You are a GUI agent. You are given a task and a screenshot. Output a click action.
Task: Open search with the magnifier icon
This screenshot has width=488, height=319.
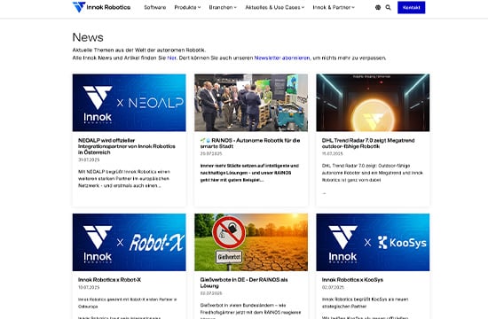388,7
